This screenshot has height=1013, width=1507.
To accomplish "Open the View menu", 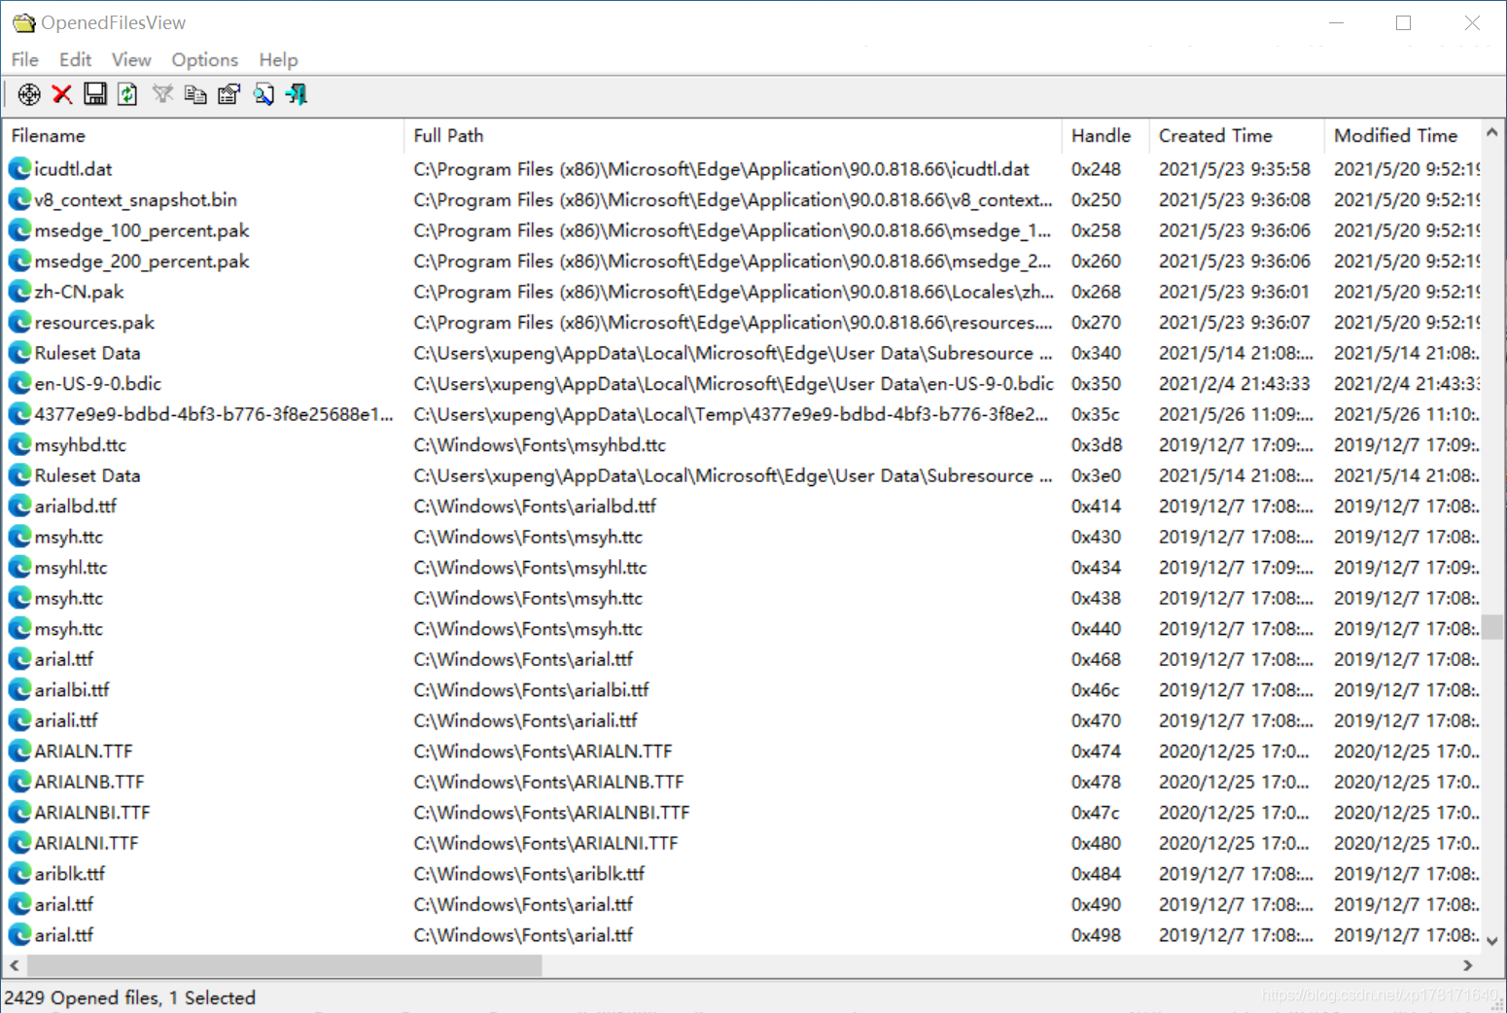I will point(131,59).
